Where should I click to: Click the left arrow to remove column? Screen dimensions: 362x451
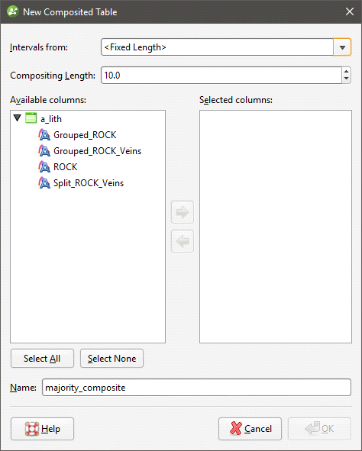[x=183, y=241]
